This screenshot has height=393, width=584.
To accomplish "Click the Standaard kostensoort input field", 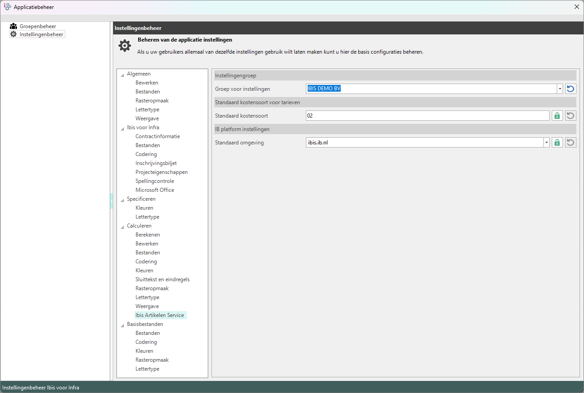I will tap(427, 116).
